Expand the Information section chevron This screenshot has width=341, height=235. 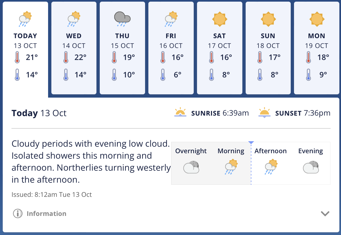click(325, 213)
